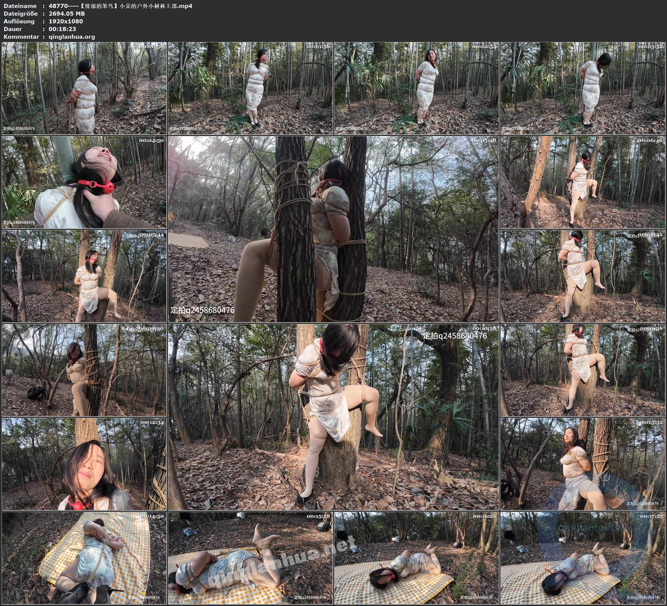This screenshot has width=667, height=606.
Task: Click the thumbnail at 00:02:54
Action: point(416,88)
